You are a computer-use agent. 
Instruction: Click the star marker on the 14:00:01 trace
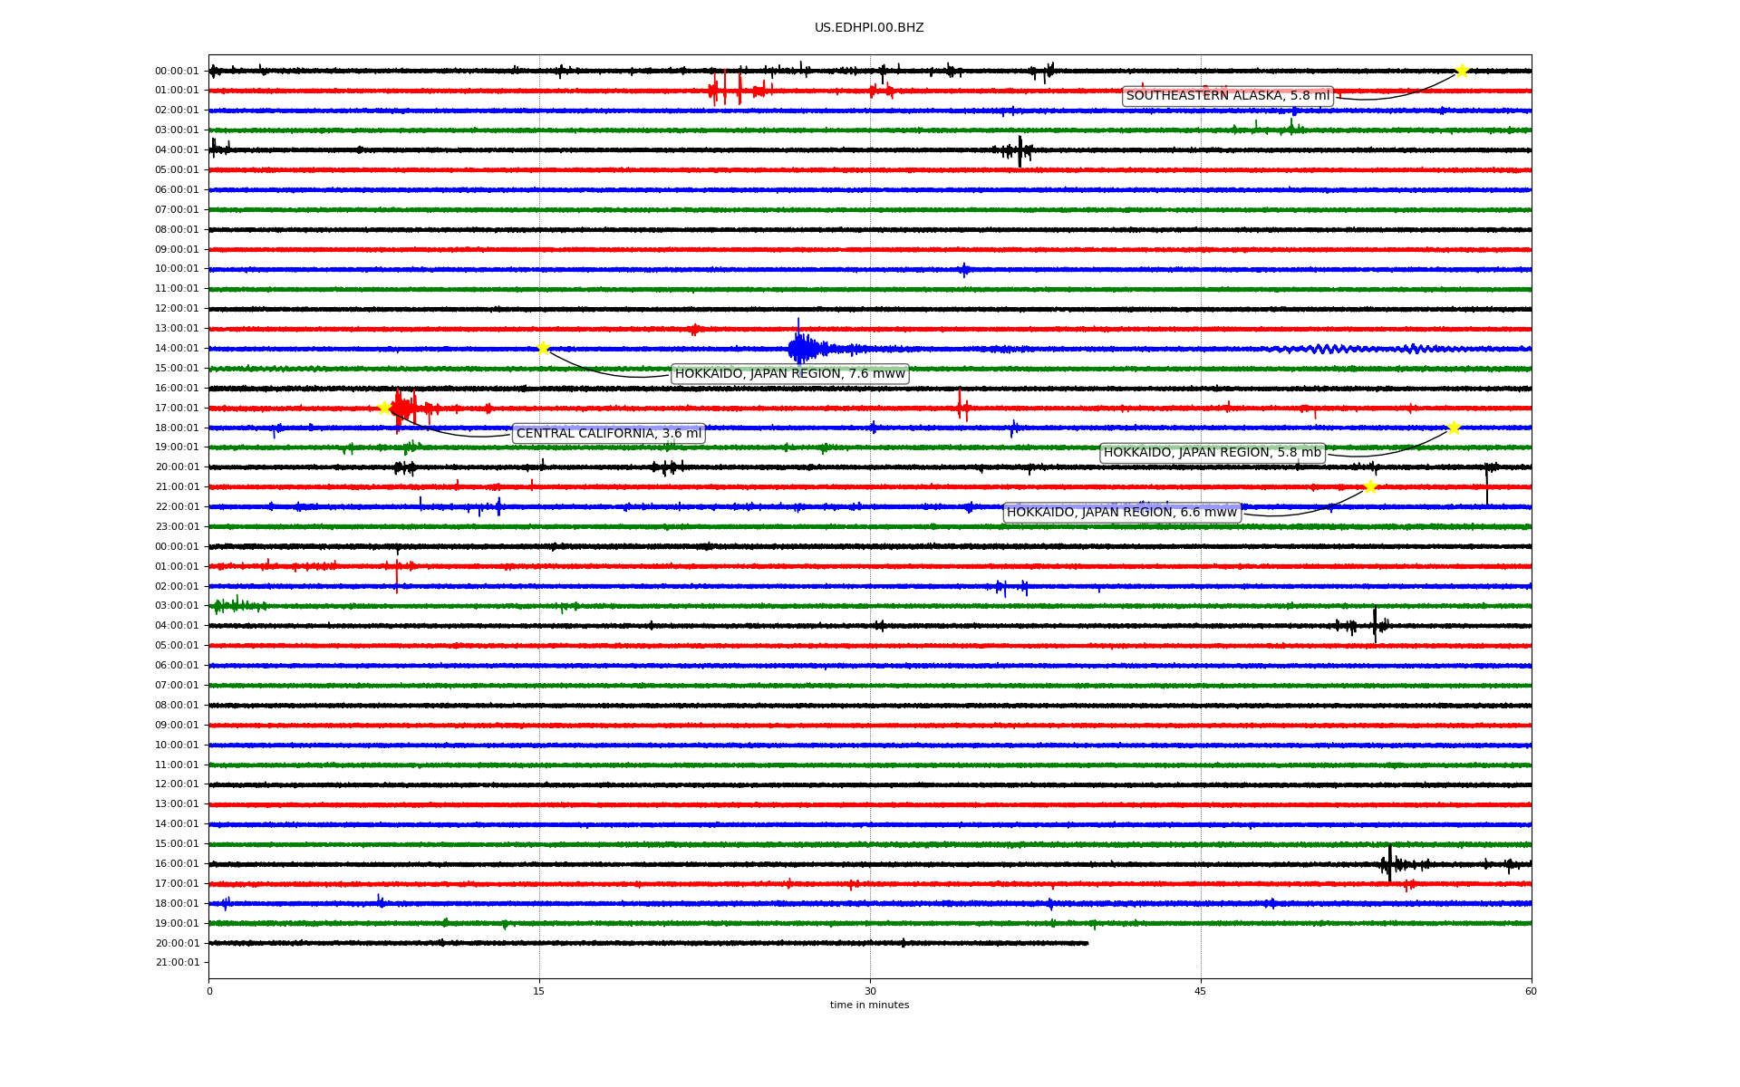543,348
